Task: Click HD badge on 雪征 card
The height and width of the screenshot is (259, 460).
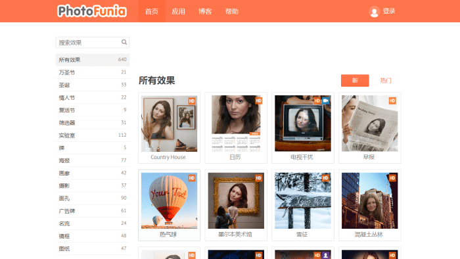Action: click(325, 178)
